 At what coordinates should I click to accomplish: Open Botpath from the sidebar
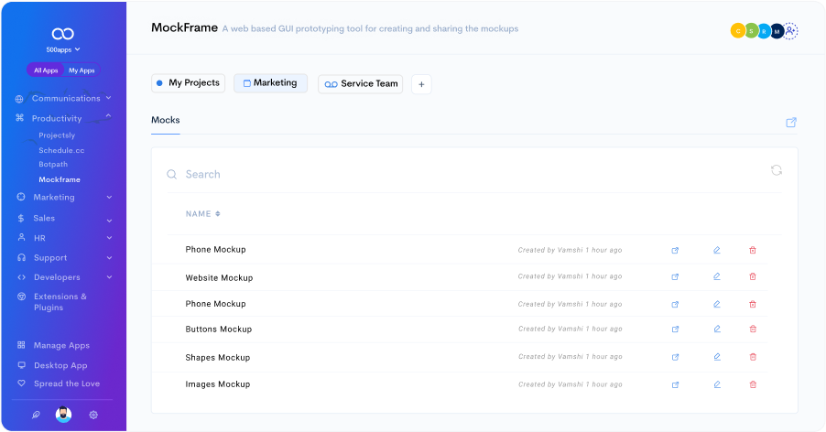click(53, 165)
